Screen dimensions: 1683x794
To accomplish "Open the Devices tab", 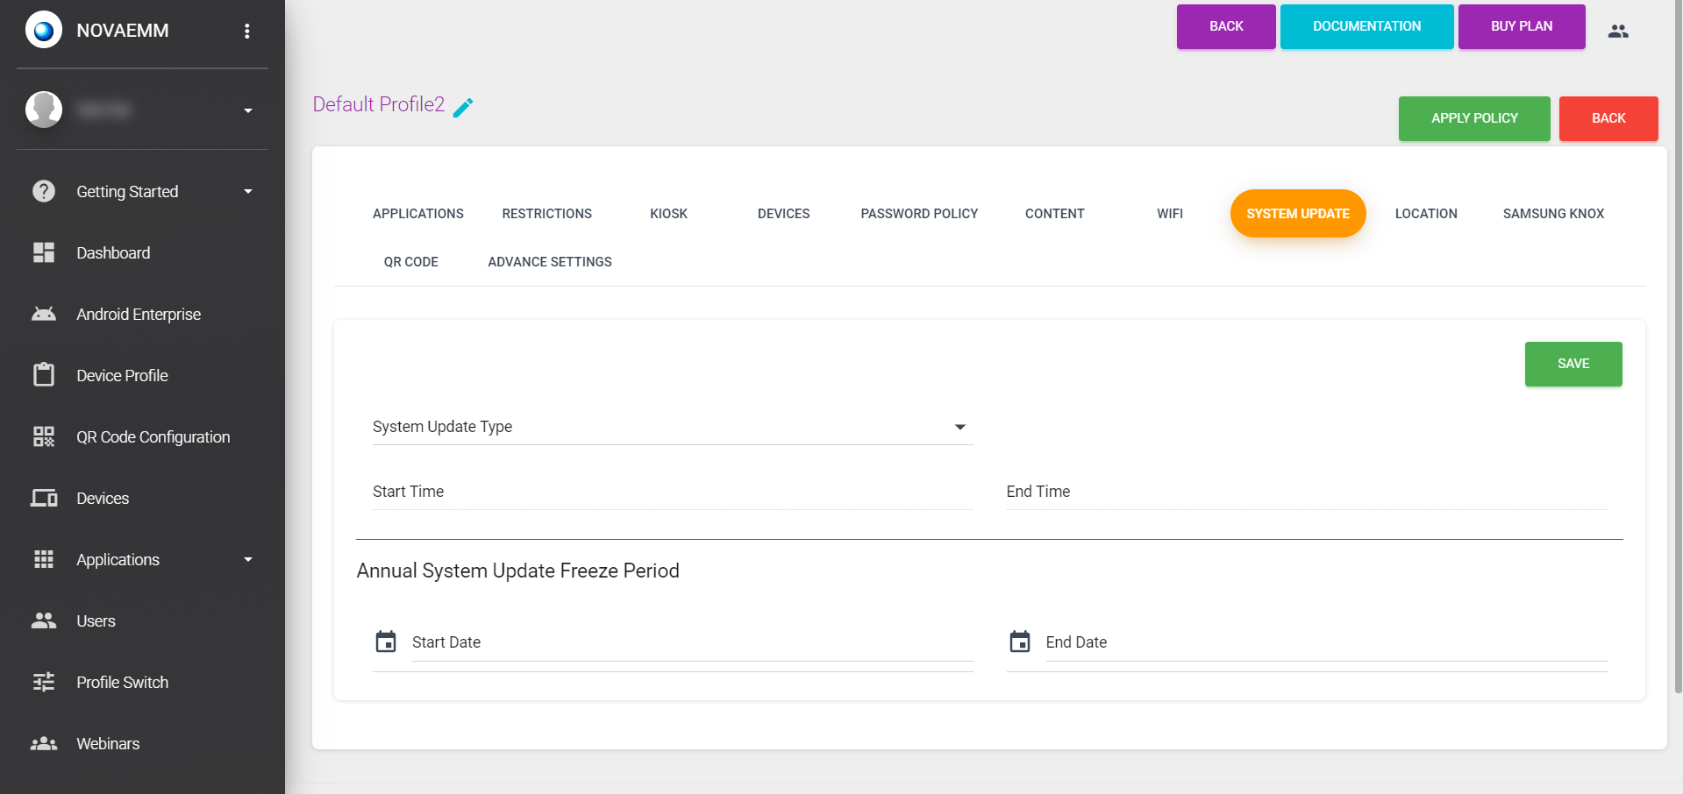I will (x=784, y=214).
